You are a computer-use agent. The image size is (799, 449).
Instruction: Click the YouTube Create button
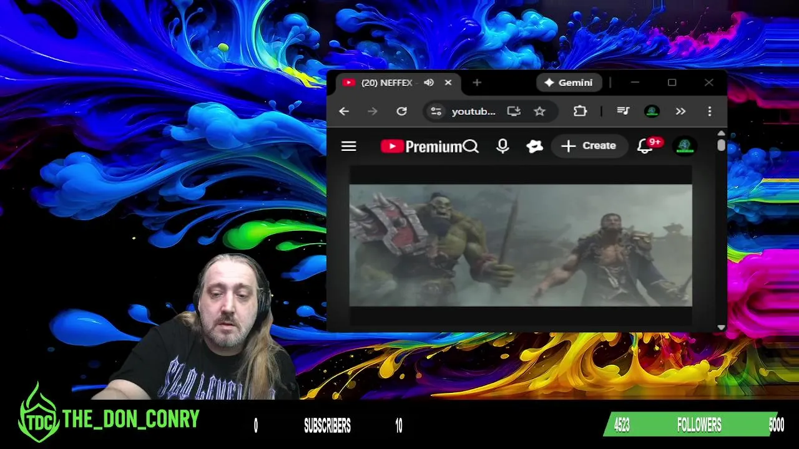(589, 146)
